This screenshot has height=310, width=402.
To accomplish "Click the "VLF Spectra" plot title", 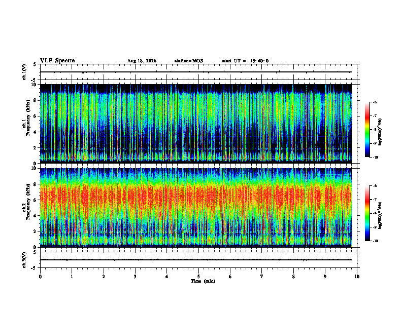I will [x=57, y=61].
